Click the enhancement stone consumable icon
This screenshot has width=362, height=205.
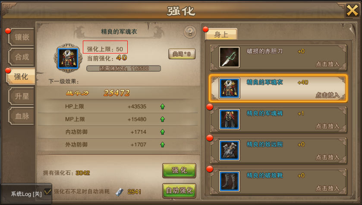click(x=120, y=192)
